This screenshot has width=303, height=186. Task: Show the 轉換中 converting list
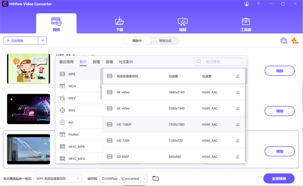point(137,41)
